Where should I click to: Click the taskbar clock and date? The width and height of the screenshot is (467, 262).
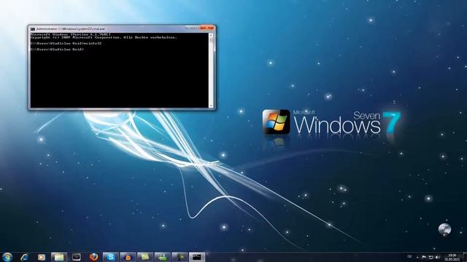coord(452,257)
